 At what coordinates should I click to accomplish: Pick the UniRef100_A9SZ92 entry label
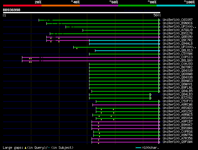coord(178,111)
